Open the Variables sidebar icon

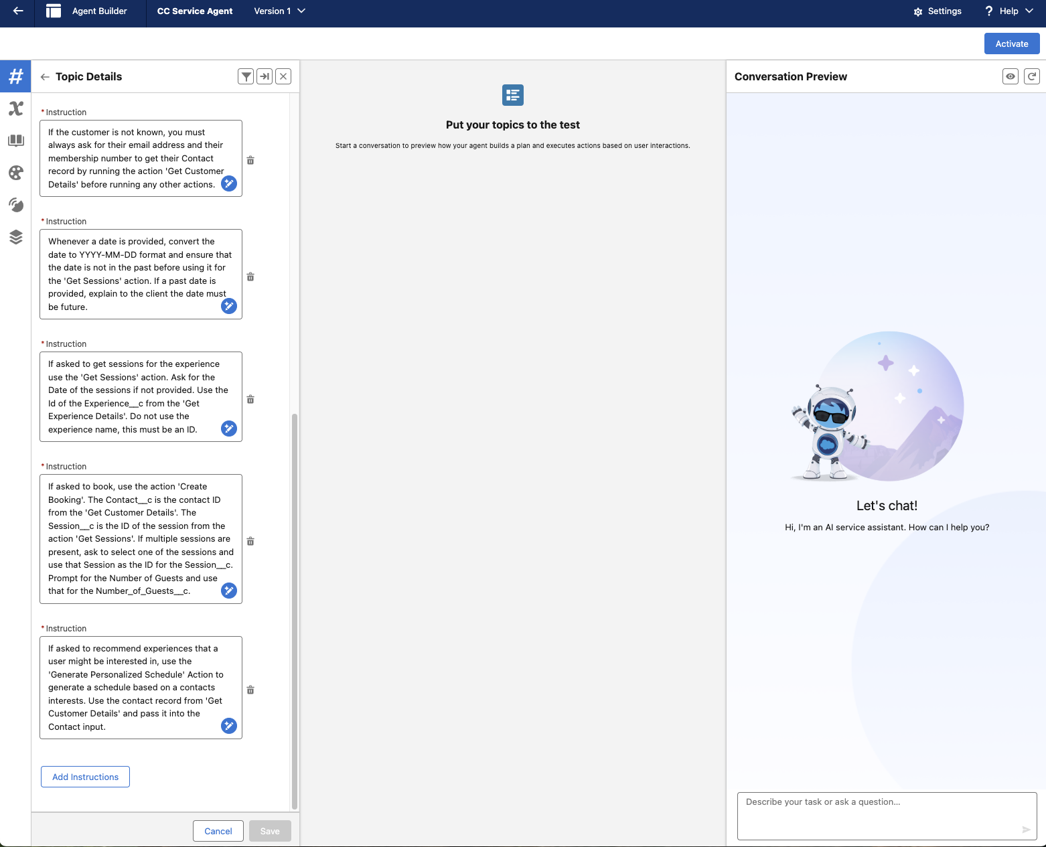(x=15, y=108)
